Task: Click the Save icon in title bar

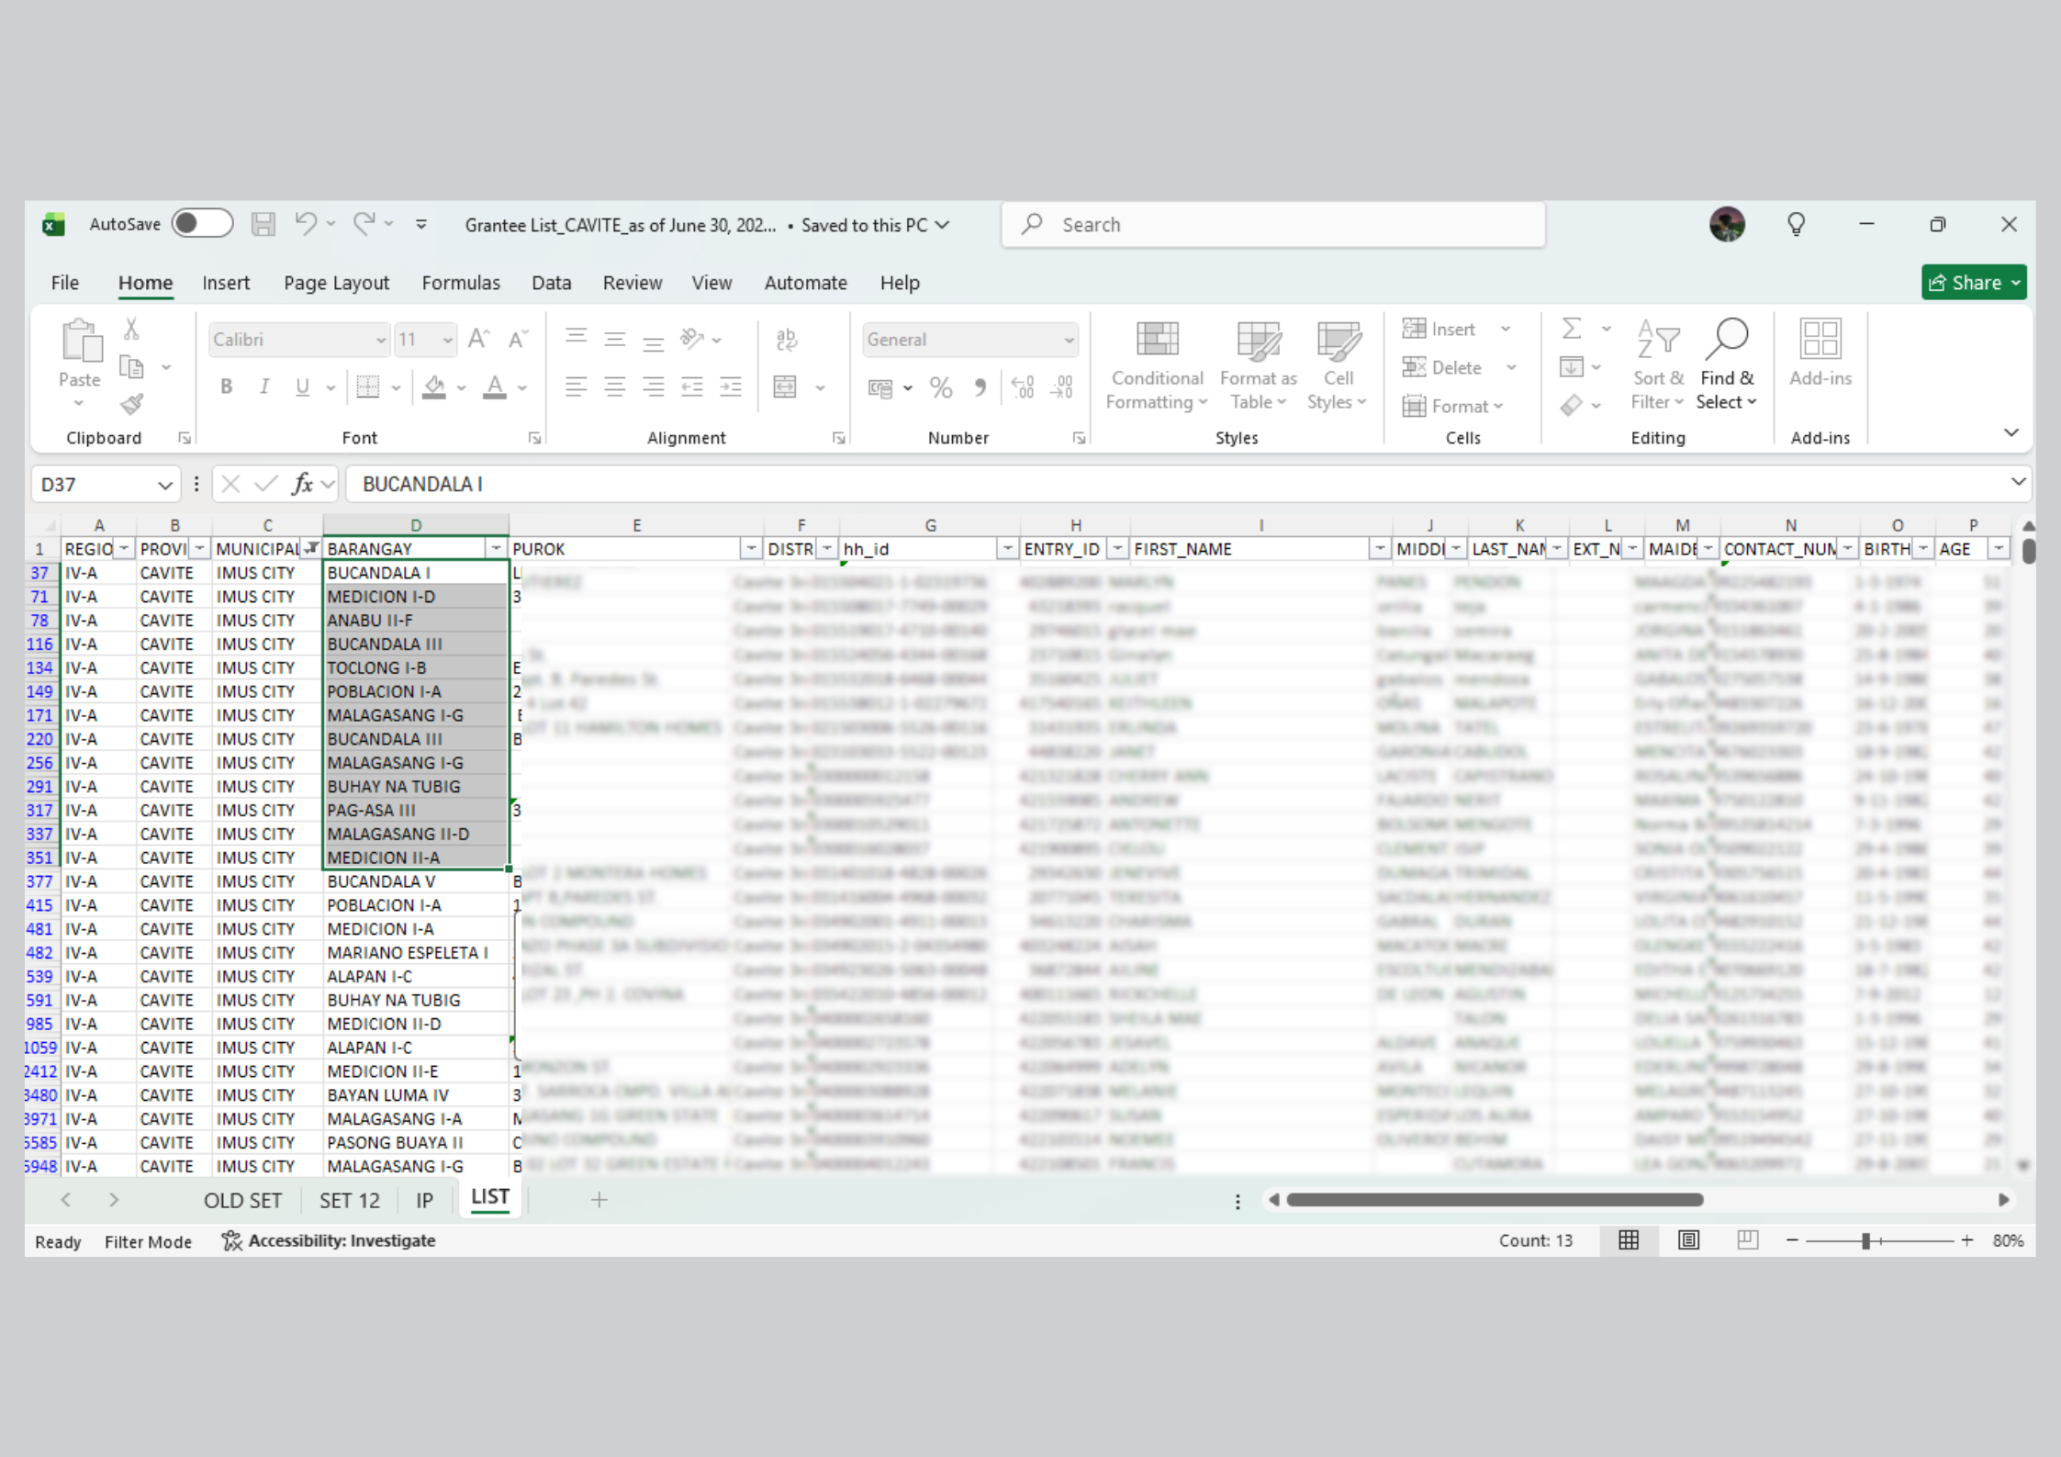Action: pyautogui.click(x=263, y=224)
